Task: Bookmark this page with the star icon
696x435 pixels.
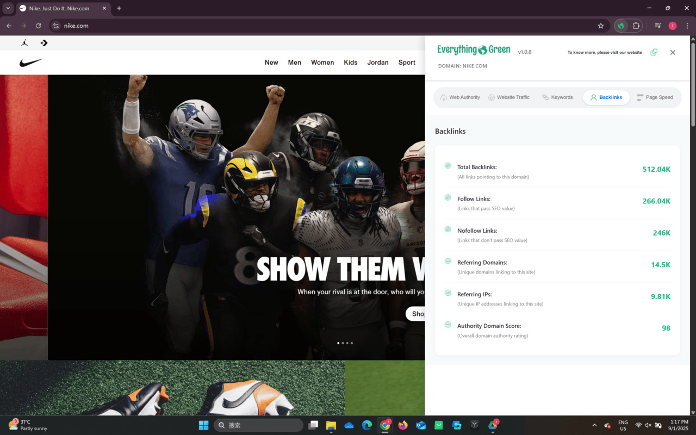Action: click(601, 26)
